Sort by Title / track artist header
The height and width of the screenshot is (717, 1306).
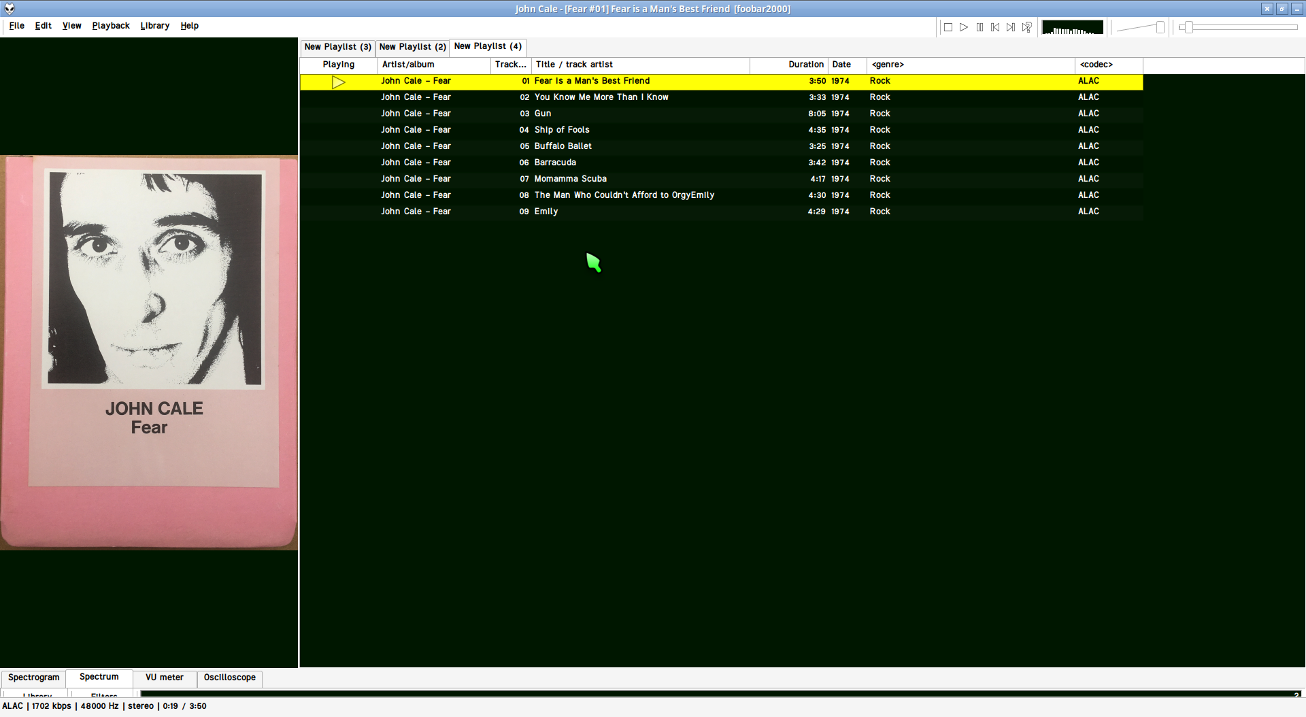pyautogui.click(x=641, y=65)
